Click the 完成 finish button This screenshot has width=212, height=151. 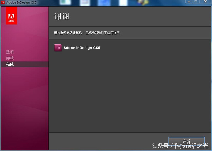[187, 141]
